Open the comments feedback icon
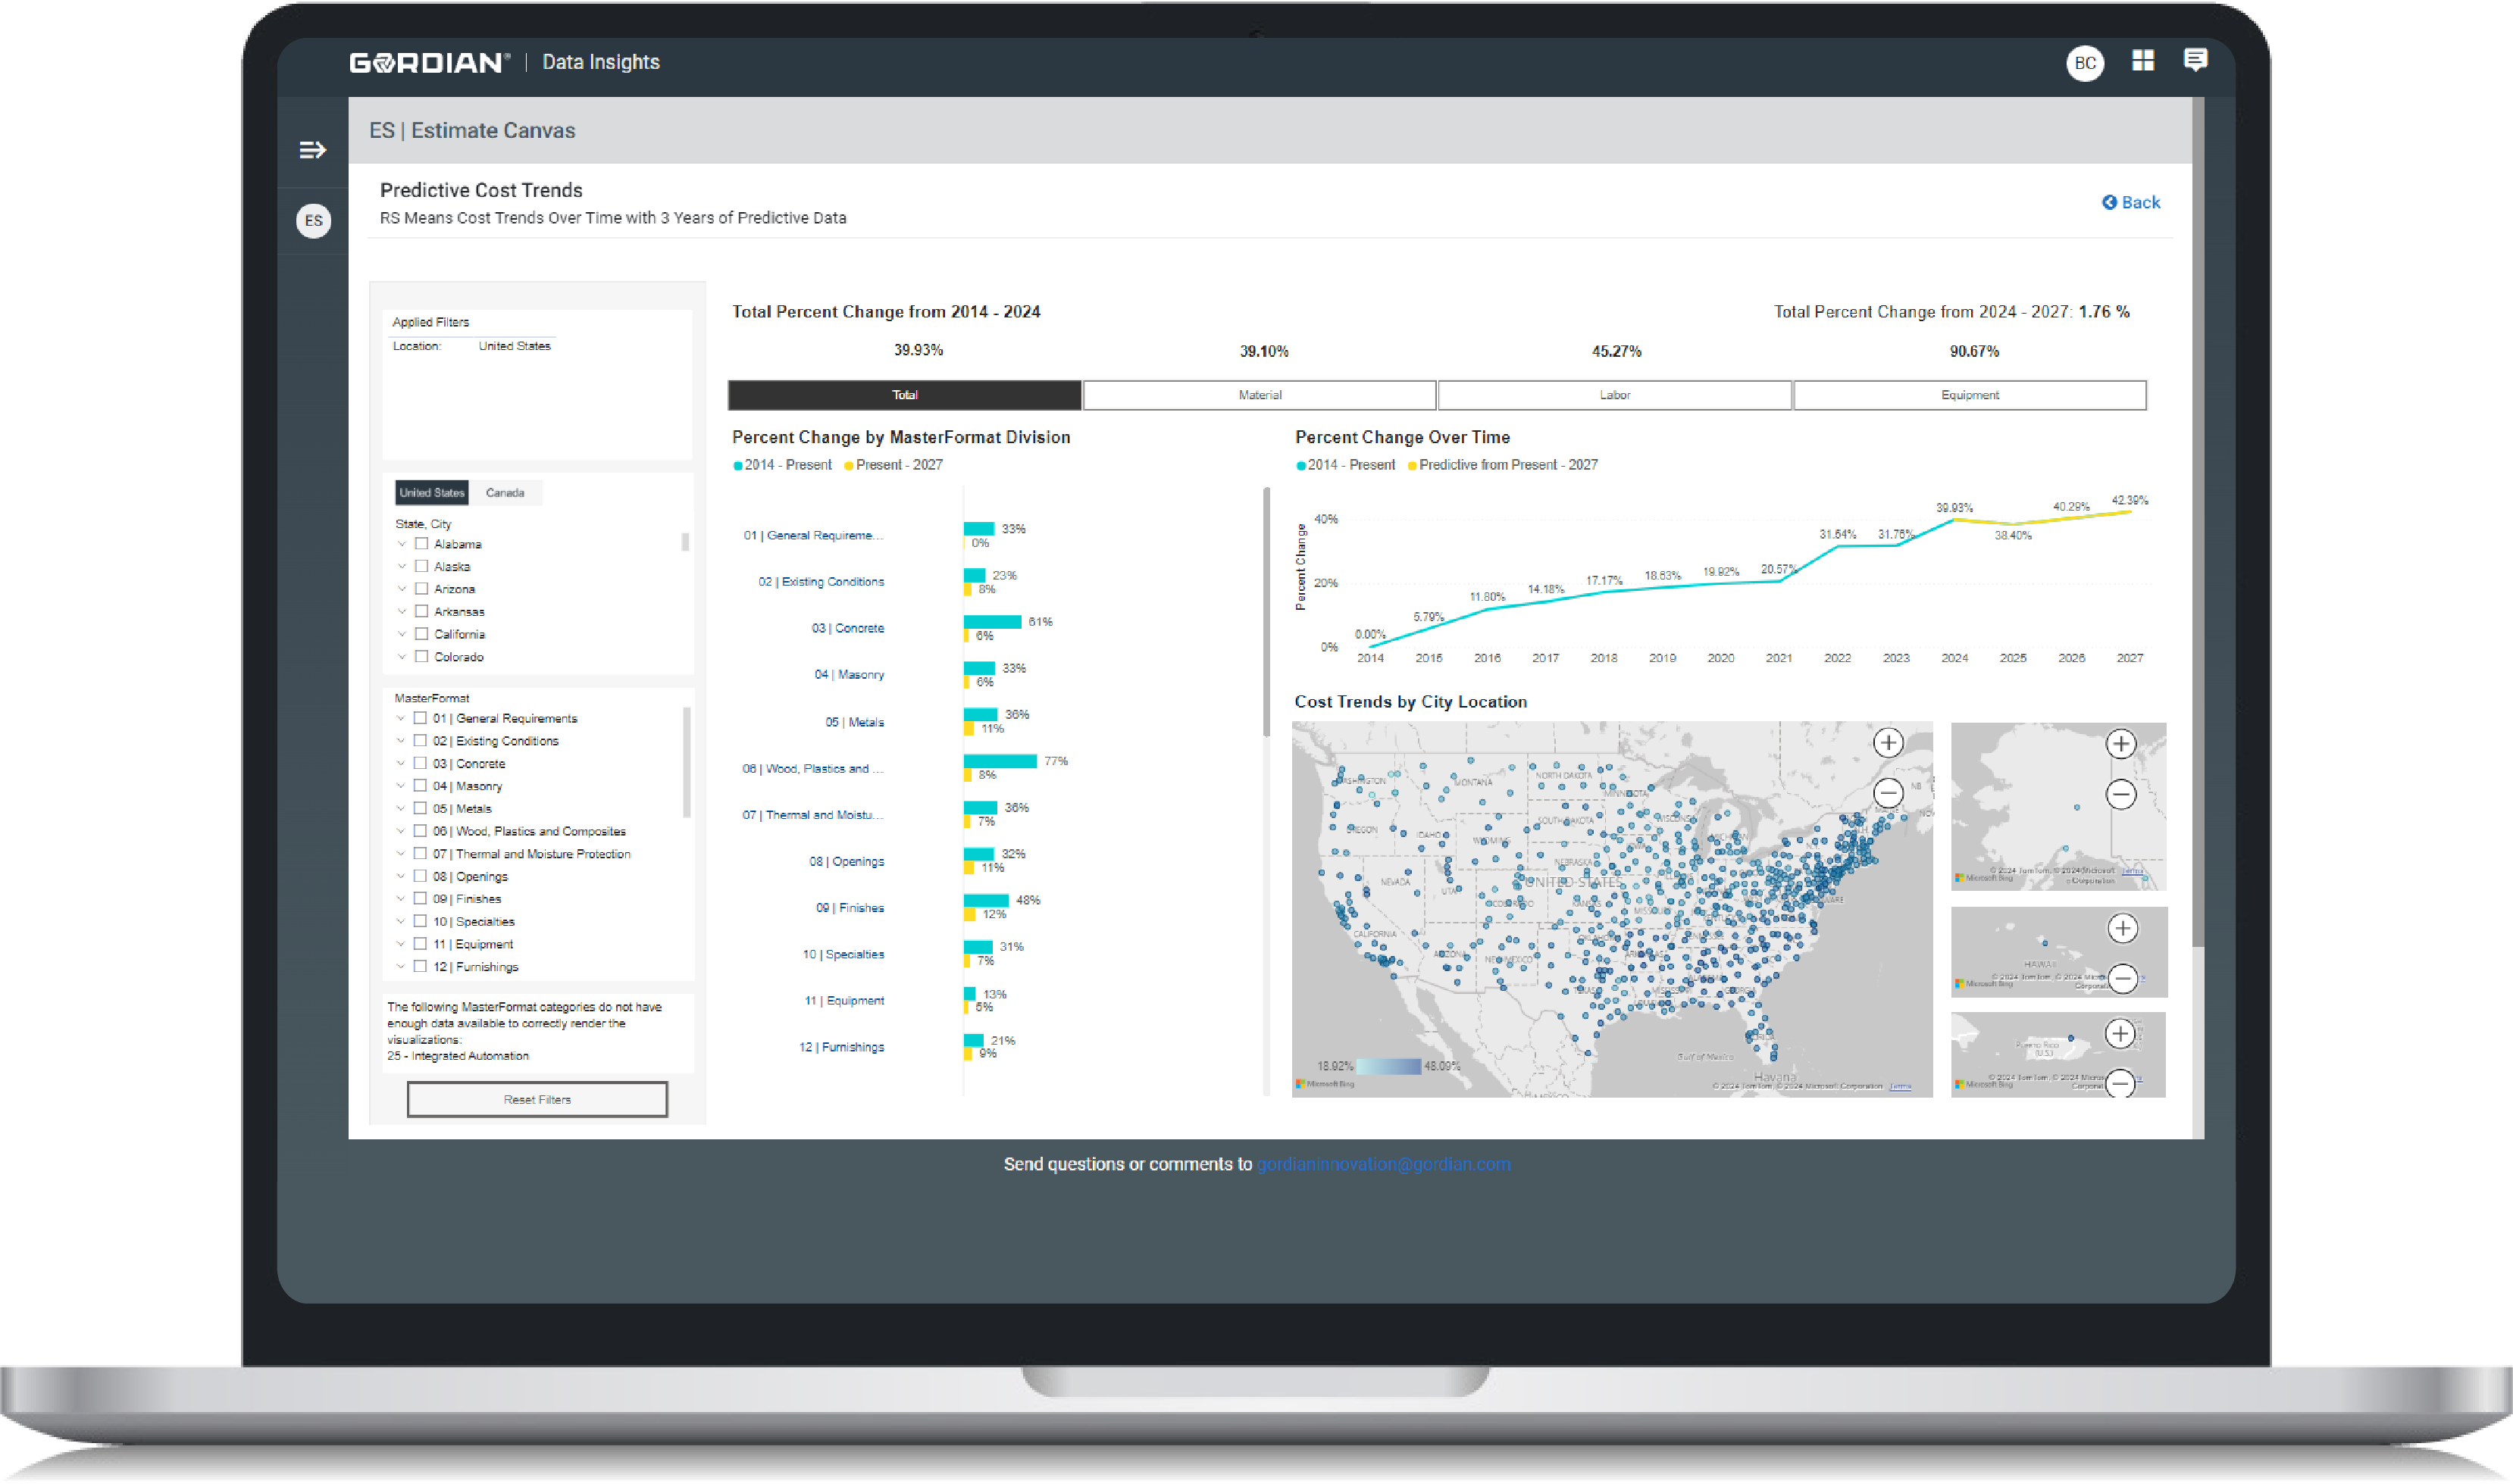Screen dimensions: 2513x1484 [x=2195, y=61]
